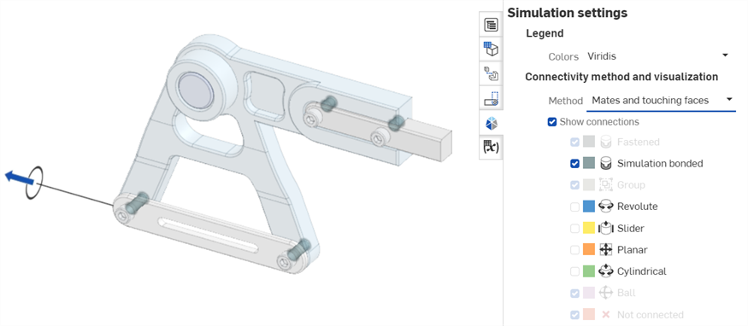Enable the Cylindrical connections checkbox

(574, 271)
